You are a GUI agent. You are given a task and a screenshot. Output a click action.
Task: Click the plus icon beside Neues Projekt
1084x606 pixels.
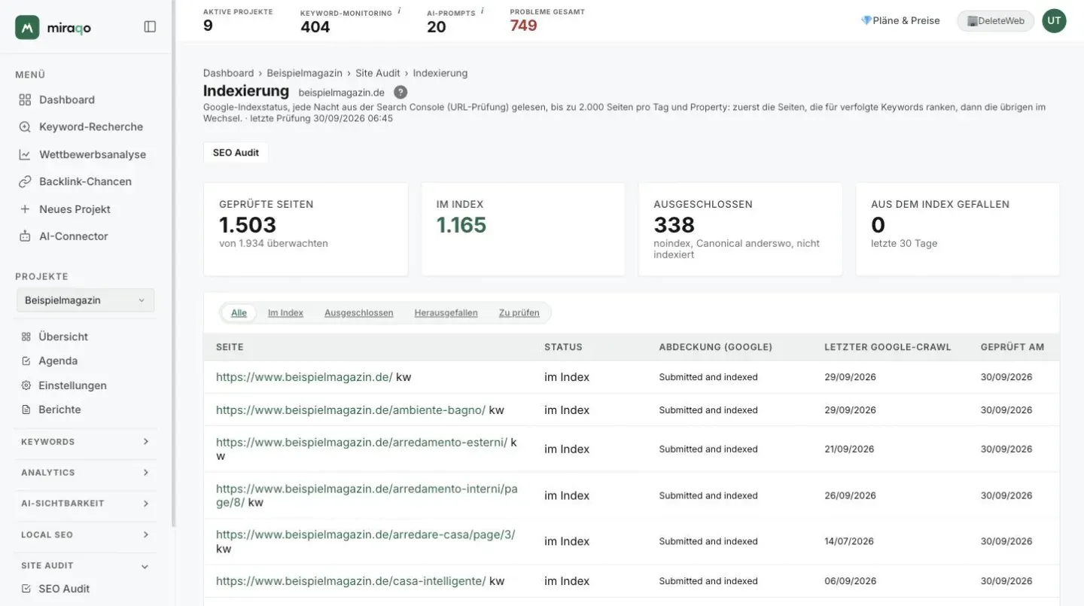(x=25, y=209)
